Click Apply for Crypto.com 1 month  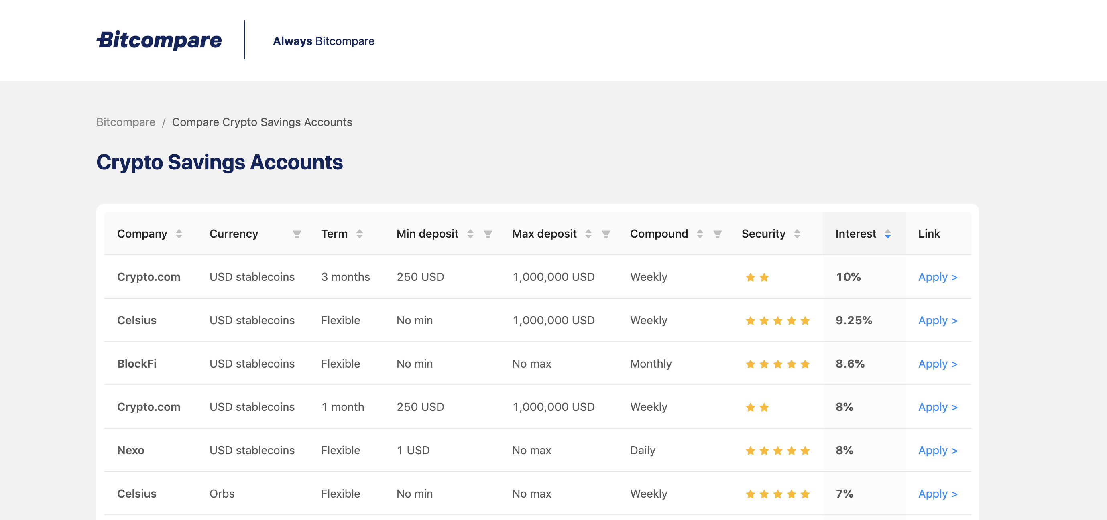(x=937, y=406)
